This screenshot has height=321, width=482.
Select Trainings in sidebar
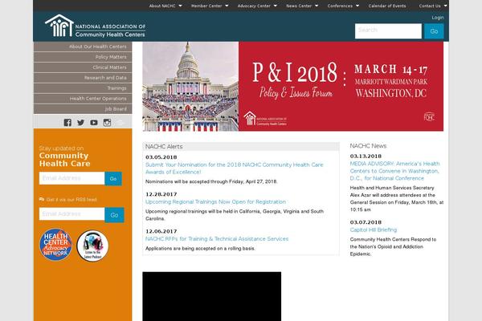83,88
